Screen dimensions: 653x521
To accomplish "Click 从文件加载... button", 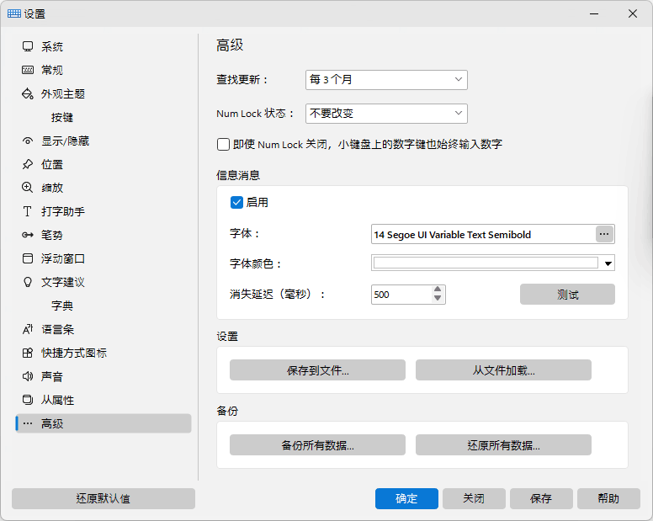I will tap(503, 369).
